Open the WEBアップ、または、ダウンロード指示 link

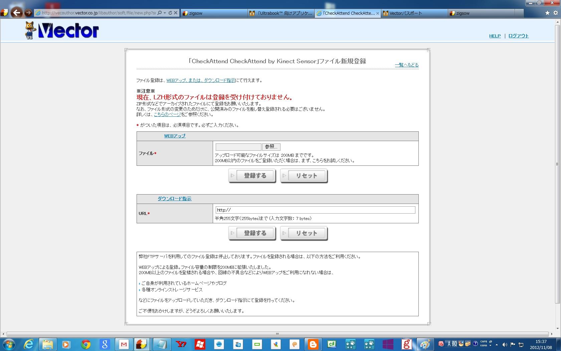(201, 80)
